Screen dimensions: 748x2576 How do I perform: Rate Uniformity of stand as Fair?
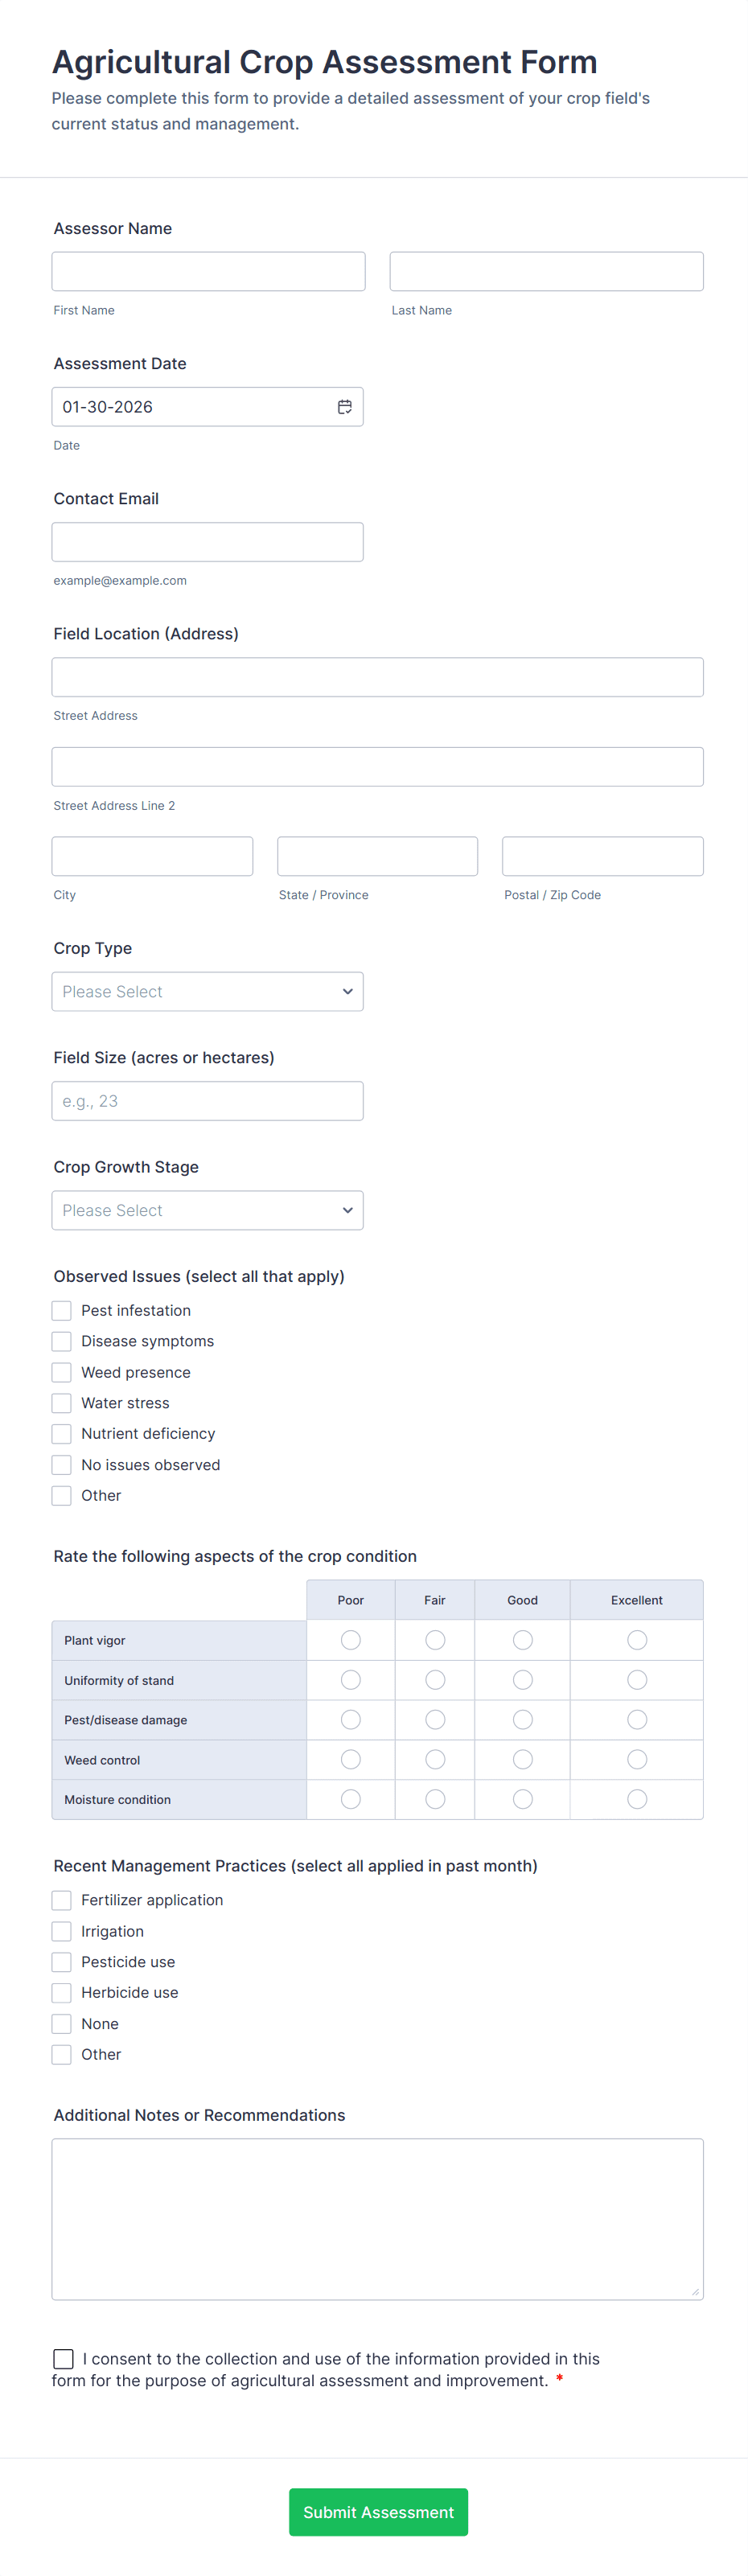point(435,1679)
